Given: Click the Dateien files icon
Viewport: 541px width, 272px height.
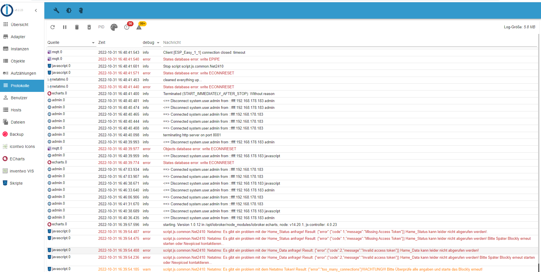Looking at the screenshot, I should (5, 122).
